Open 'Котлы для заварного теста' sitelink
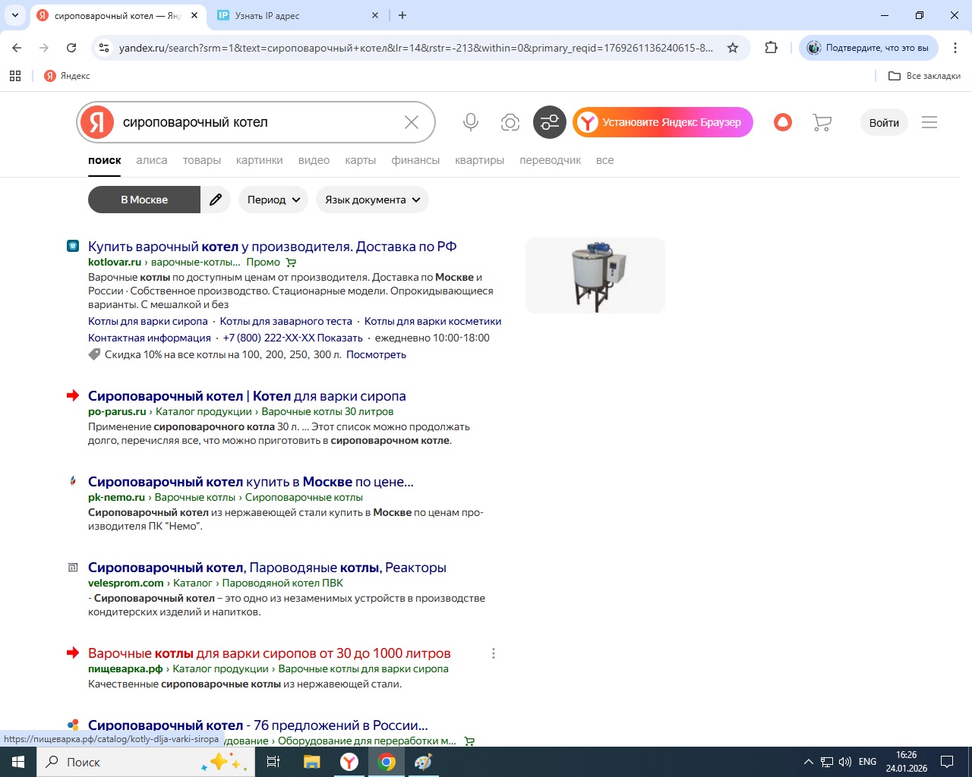Screen dimensions: 972x777 tap(286, 321)
